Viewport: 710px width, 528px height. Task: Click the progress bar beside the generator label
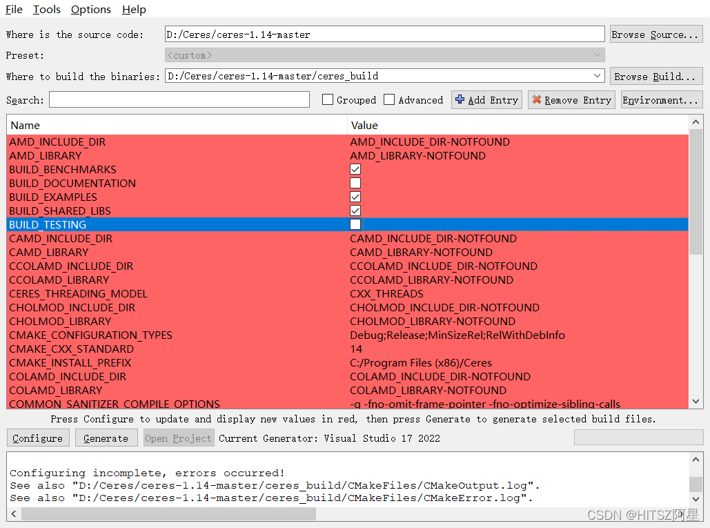[638, 438]
